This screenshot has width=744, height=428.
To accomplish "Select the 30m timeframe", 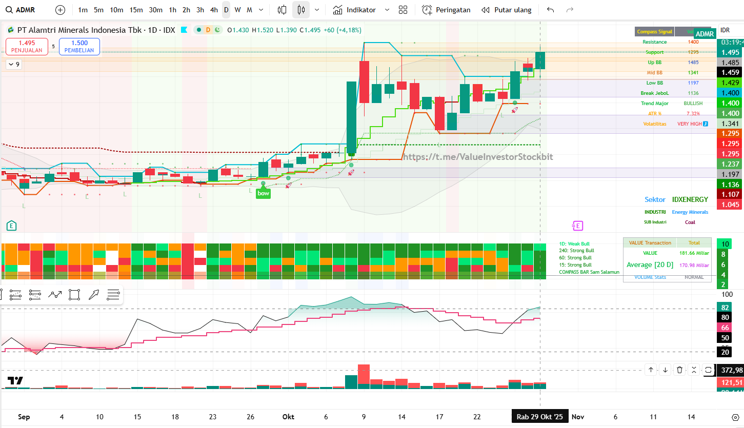I will 156,10.
